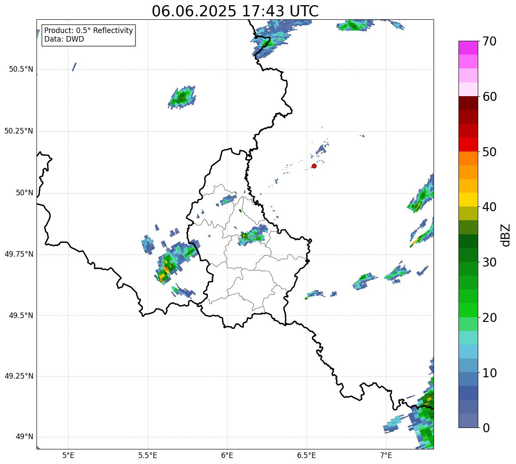Click the '5.5°E' longitude label
Viewport: 516px width, 464px height.
148,455
